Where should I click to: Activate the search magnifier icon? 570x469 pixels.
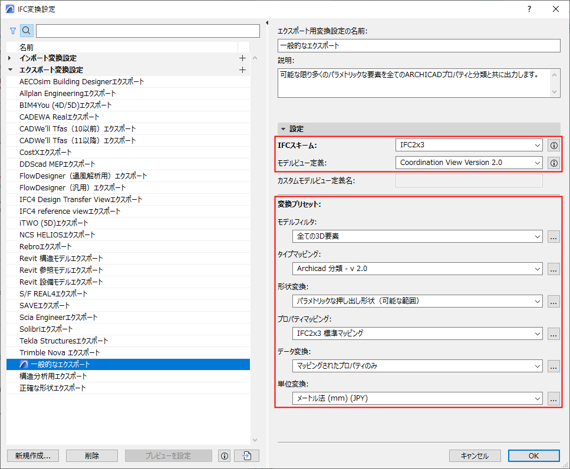pyautogui.click(x=26, y=30)
